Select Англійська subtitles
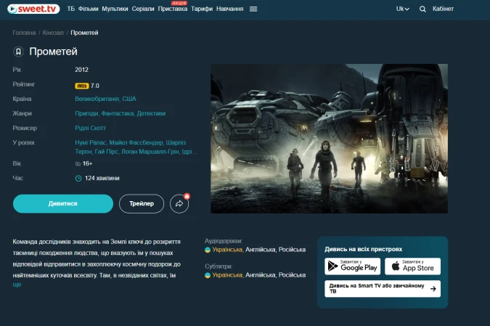Viewport: 490px width, 326px height. coord(261,275)
